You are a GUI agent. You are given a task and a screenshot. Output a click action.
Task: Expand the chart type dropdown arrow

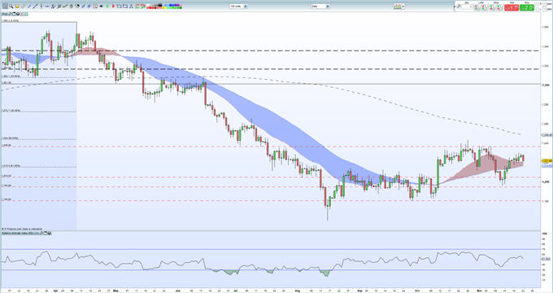click(403, 7)
